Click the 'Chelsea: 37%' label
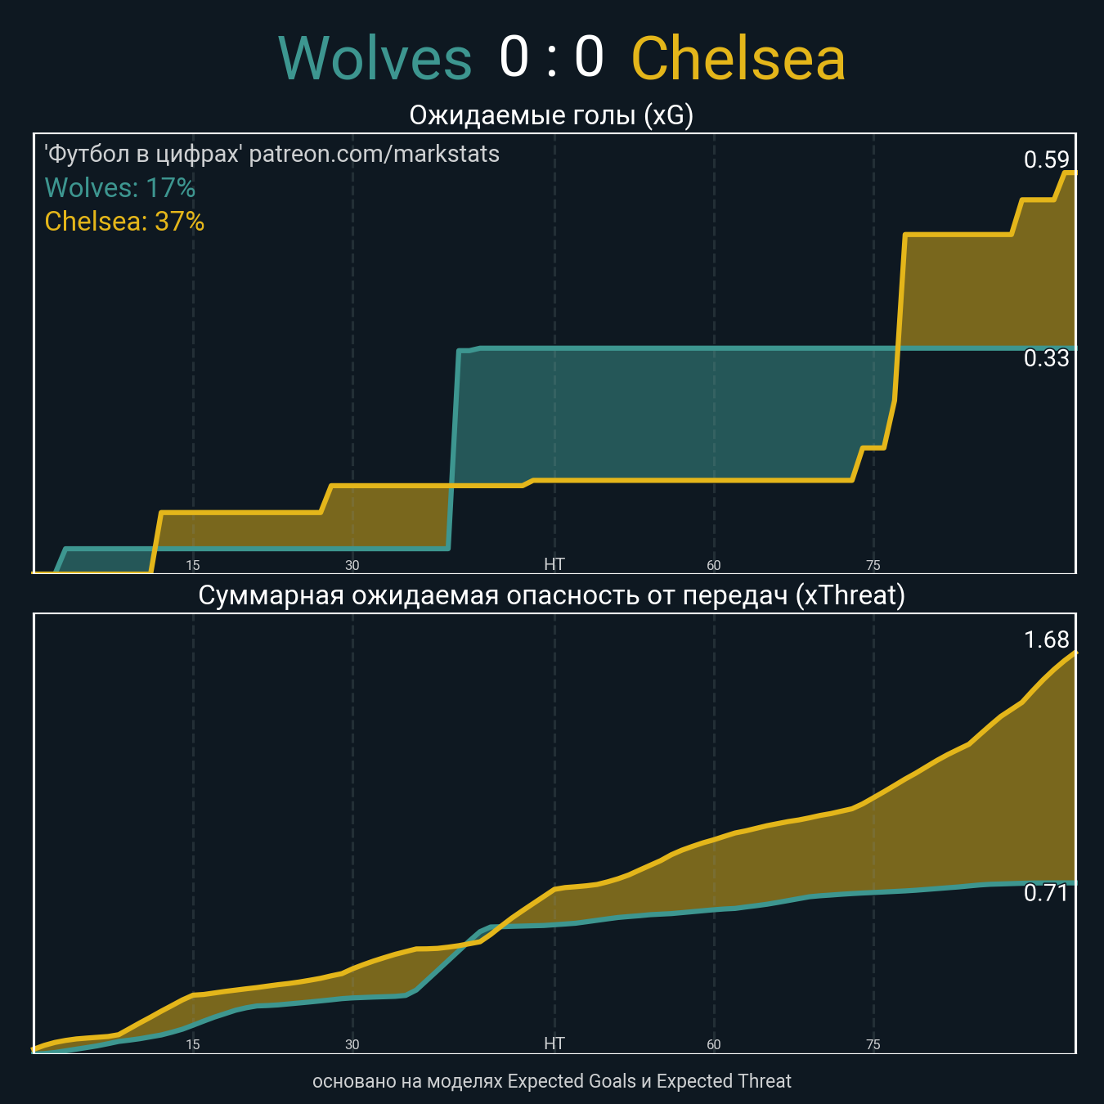Image resolution: width=1104 pixels, height=1104 pixels. click(124, 222)
